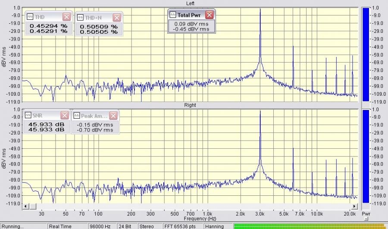Click the 24 Bit status field
The image size is (388, 229).
124,226
